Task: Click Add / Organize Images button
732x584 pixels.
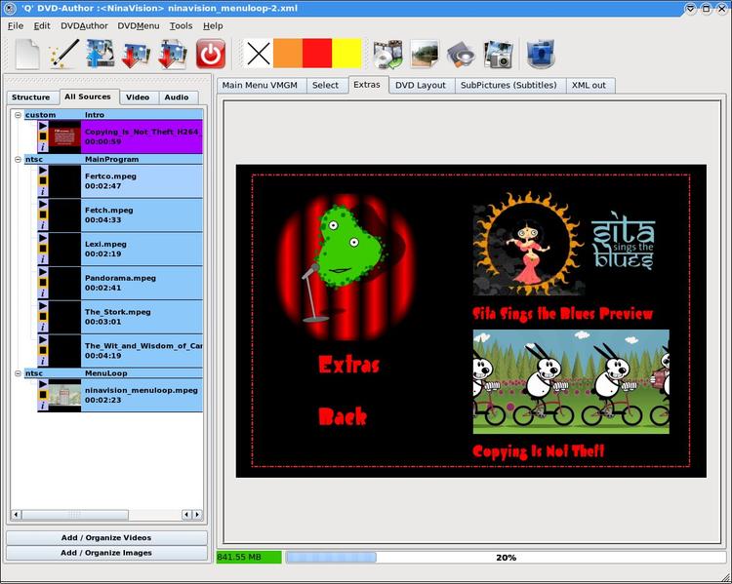Action: [x=106, y=553]
